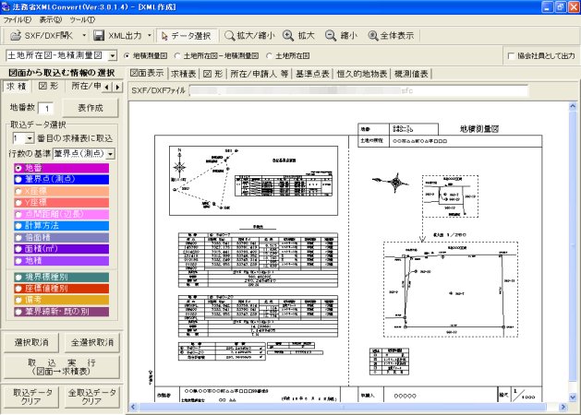The width and height of the screenshot is (581, 415).
Task: Switch to the 求積表 tab
Action: [x=184, y=74]
